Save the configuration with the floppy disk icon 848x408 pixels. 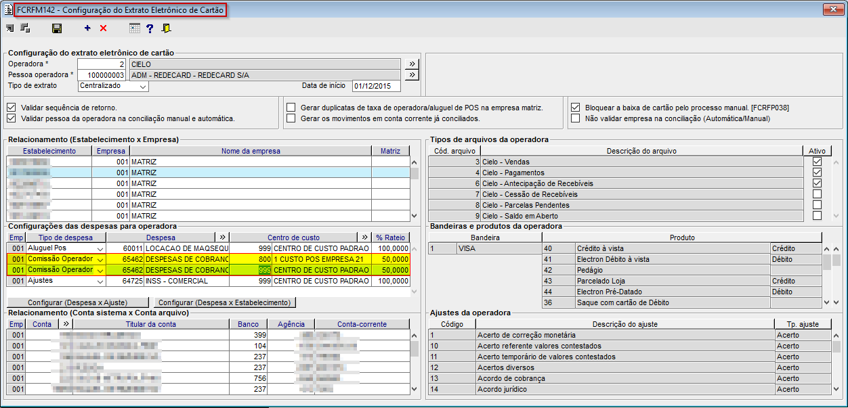57,28
